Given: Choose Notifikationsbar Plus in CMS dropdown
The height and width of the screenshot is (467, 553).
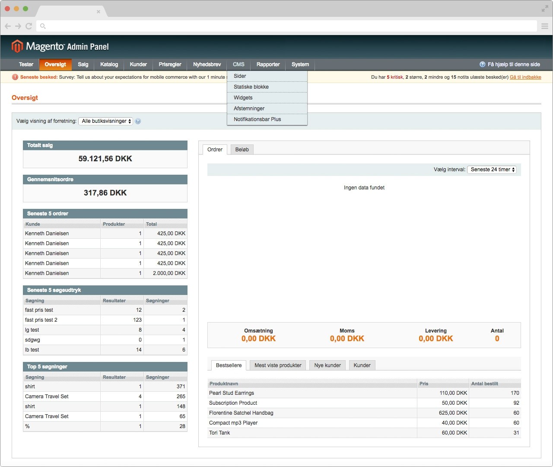Looking at the screenshot, I should tap(257, 119).
